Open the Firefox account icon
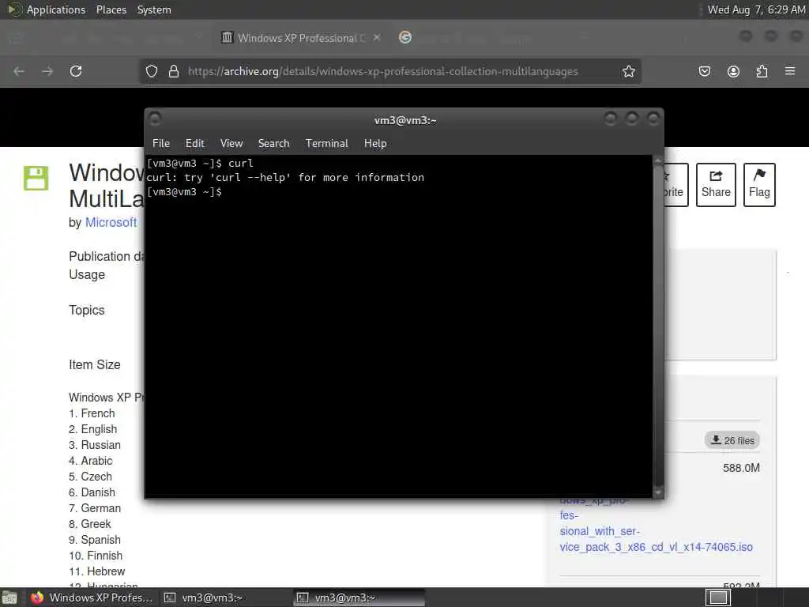The image size is (809, 607). tap(733, 71)
